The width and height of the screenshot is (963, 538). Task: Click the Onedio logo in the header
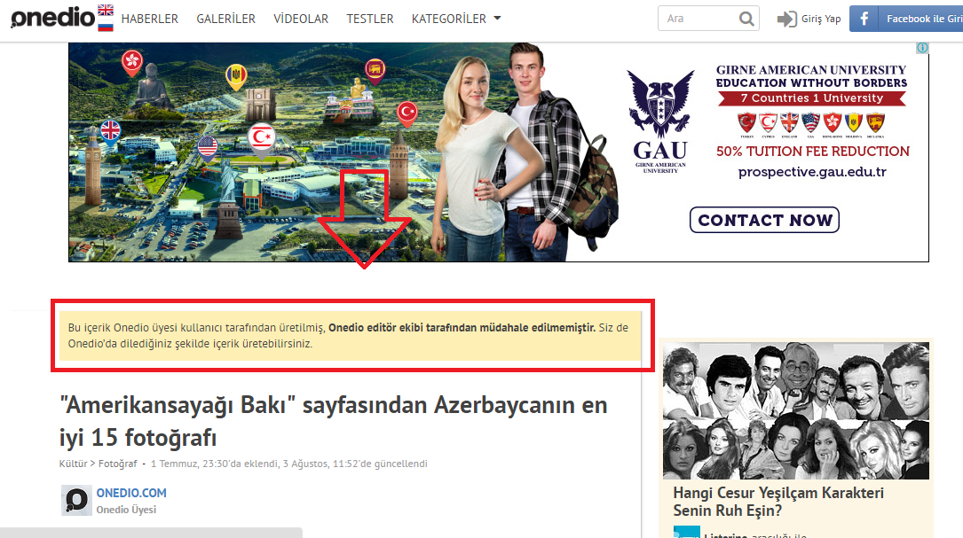tap(51, 19)
